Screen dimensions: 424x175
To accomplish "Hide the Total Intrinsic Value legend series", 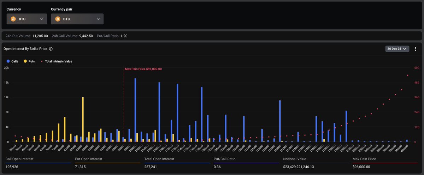I will 57,61.
